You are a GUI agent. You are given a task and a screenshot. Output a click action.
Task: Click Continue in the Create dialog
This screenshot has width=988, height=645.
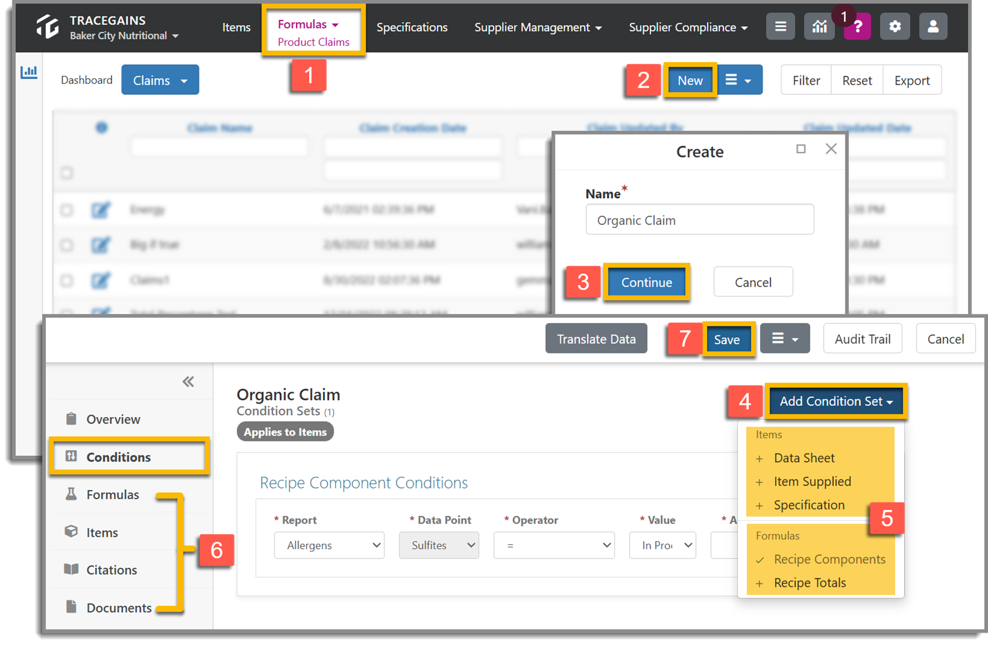(647, 282)
